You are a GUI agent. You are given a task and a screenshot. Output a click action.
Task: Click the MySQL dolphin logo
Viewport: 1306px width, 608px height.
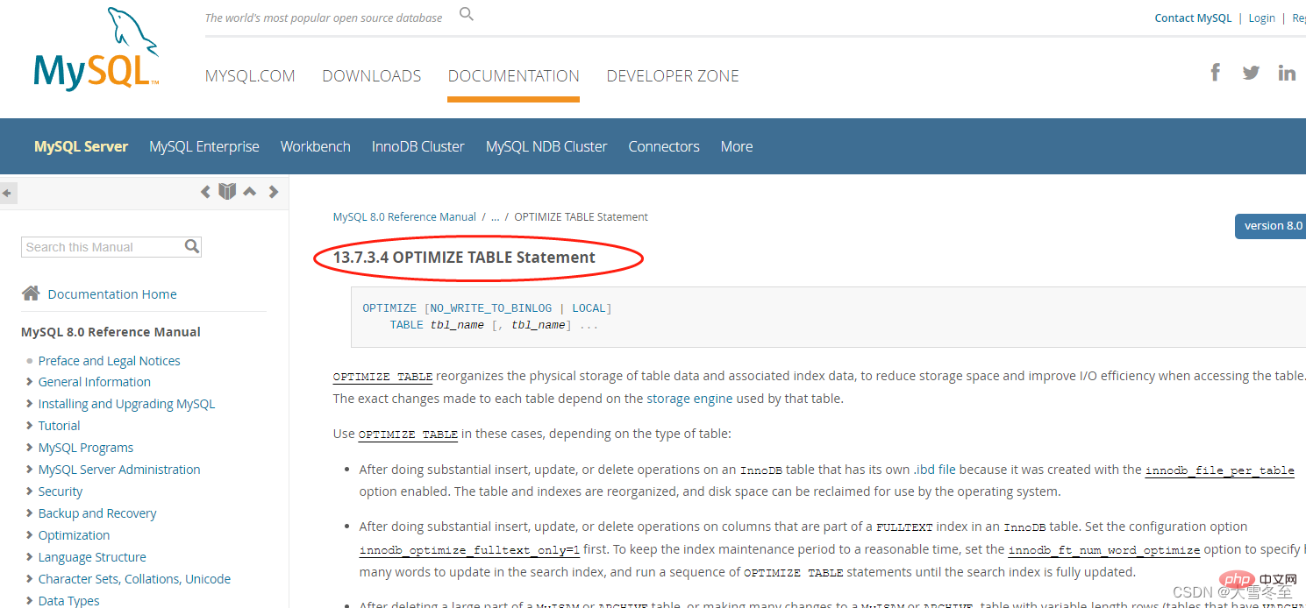point(96,48)
